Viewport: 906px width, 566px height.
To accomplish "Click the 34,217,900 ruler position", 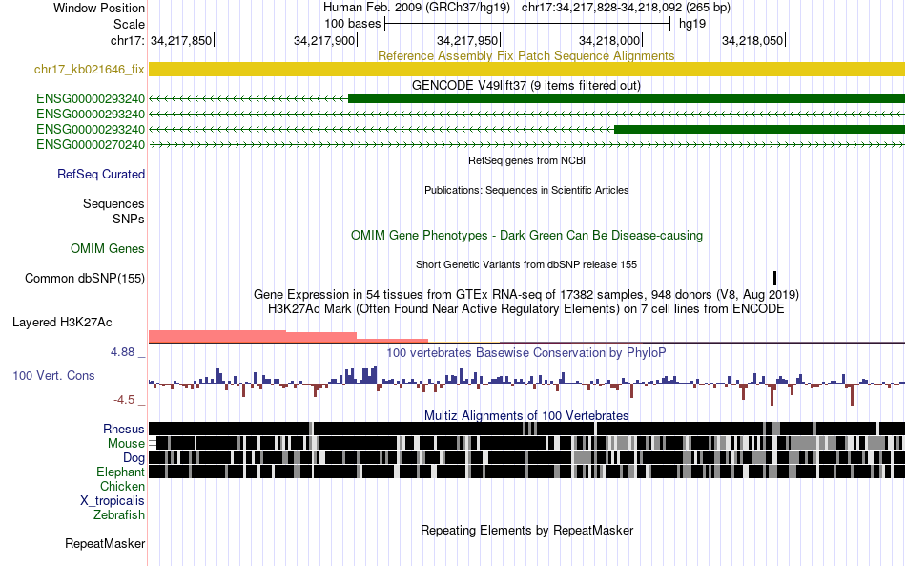I will (x=324, y=40).
